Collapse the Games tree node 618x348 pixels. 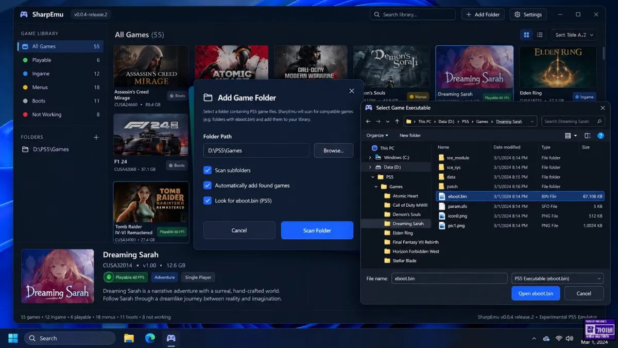(376, 187)
